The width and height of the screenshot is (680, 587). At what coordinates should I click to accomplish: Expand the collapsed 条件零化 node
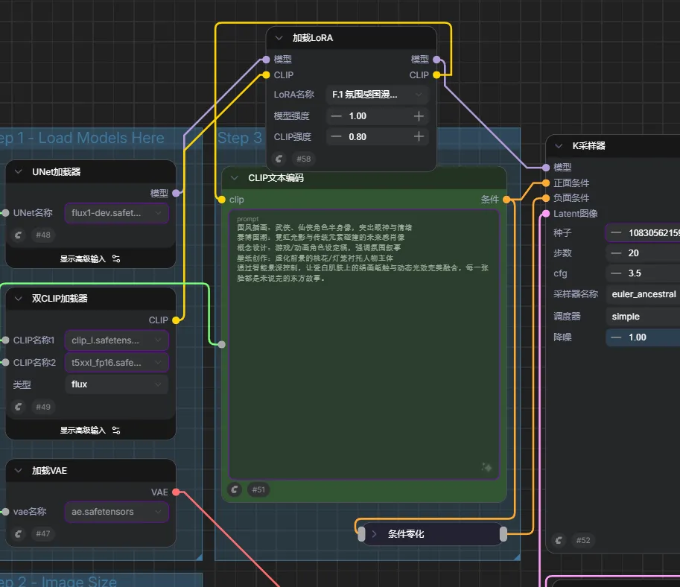pos(374,534)
